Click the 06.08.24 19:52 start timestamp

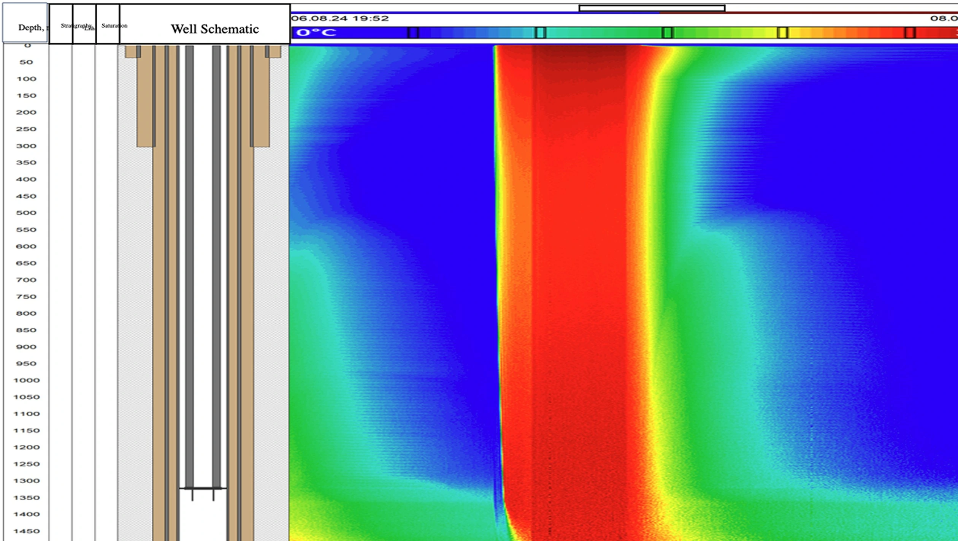[x=340, y=18]
